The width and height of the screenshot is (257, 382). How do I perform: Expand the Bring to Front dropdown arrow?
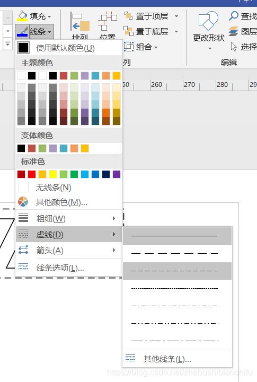click(x=176, y=16)
